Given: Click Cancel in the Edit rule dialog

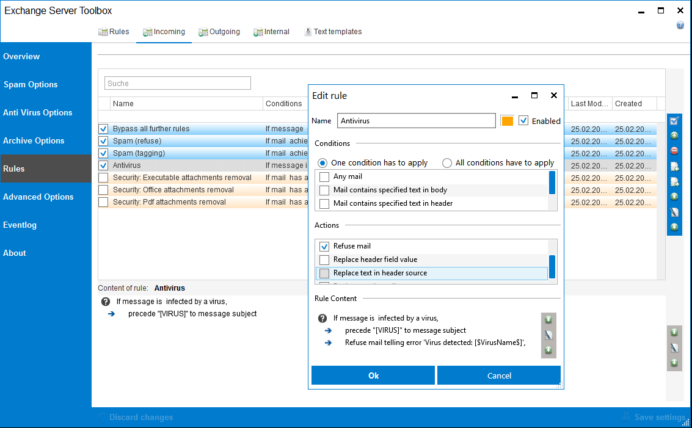Looking at the screenshot, I should 499,375.
